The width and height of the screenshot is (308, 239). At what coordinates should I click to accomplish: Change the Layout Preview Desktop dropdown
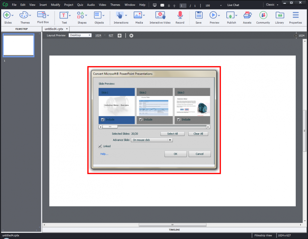click(x=80, y=35)
